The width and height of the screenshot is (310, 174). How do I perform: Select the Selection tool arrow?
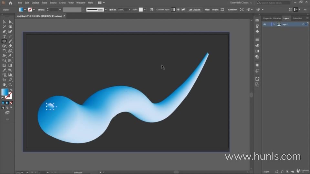4,22
